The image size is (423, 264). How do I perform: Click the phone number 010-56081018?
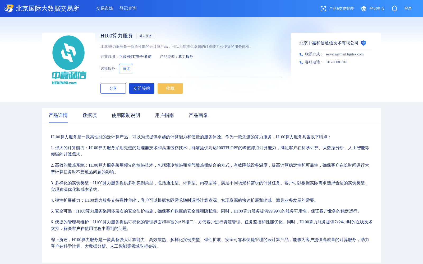coord(337,62)
